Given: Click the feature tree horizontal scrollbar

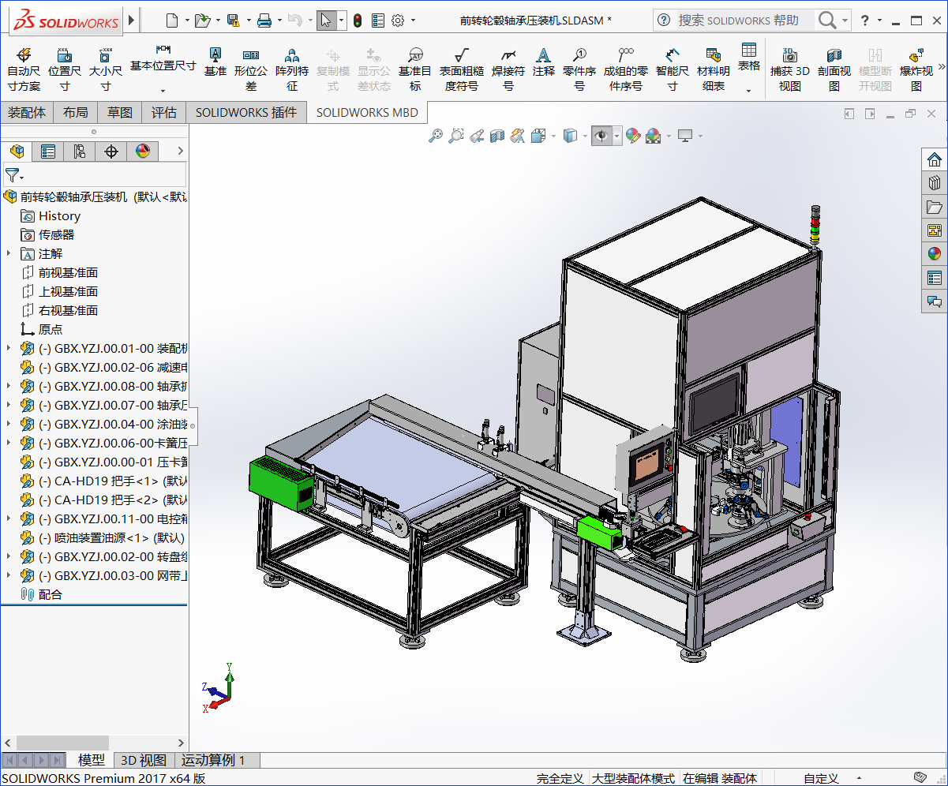Looking at the screenshot, I should click(62, 743).
